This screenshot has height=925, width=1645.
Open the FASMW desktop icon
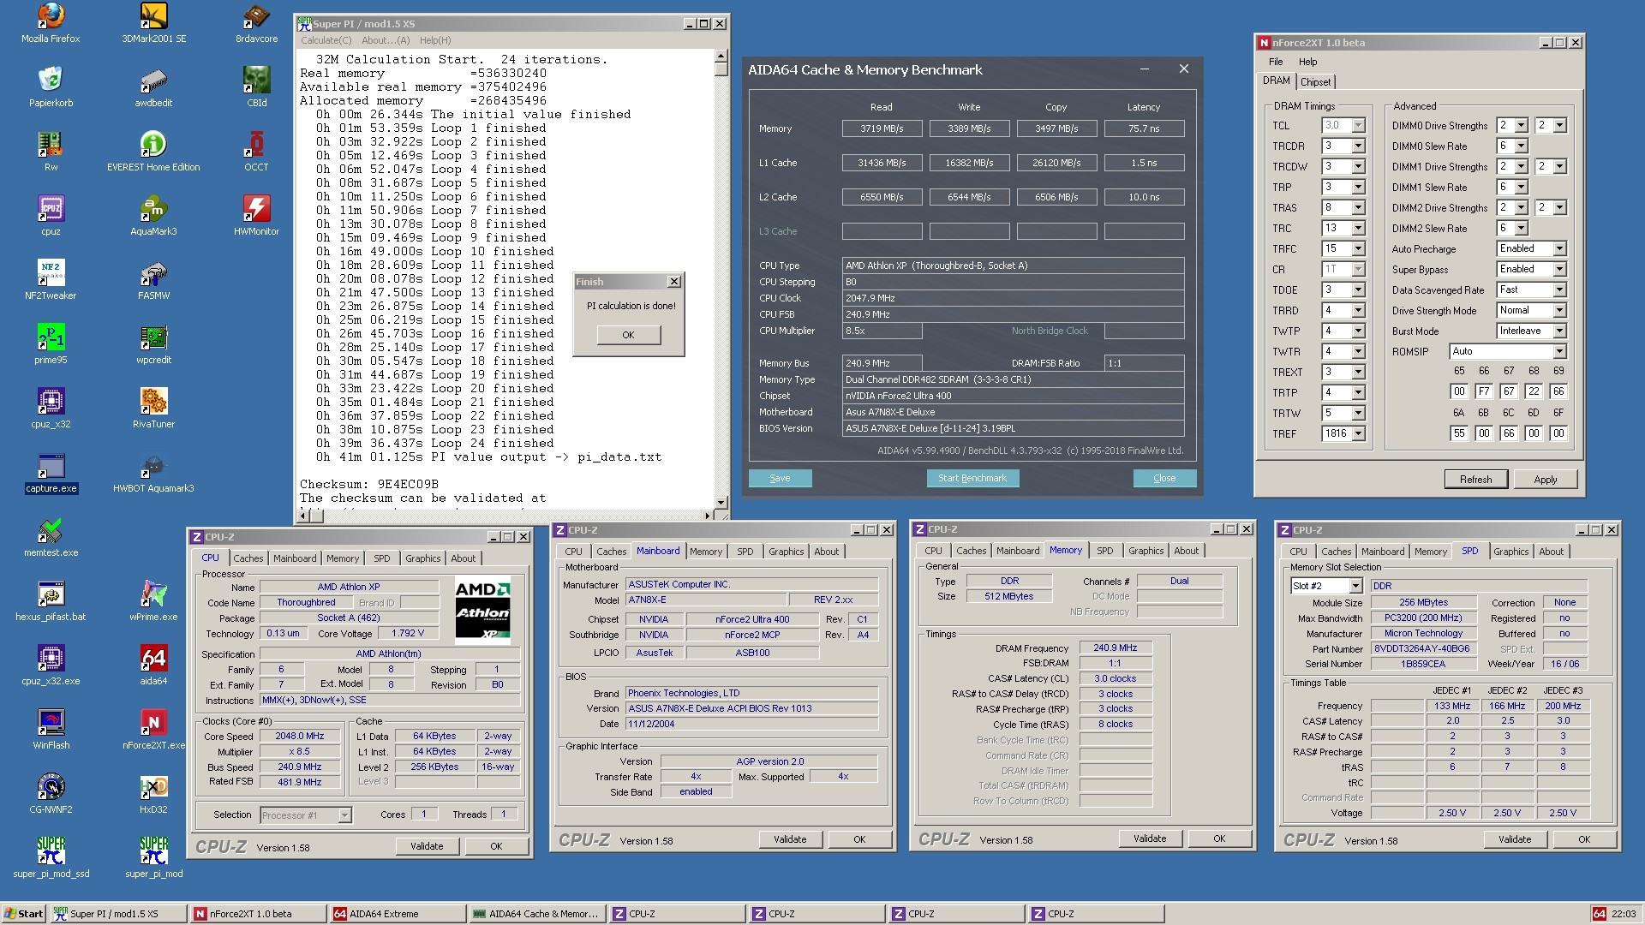coord(153,280)
